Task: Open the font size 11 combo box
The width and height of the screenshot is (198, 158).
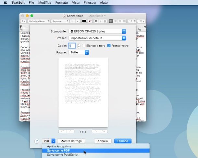Action: click(75, 21)
